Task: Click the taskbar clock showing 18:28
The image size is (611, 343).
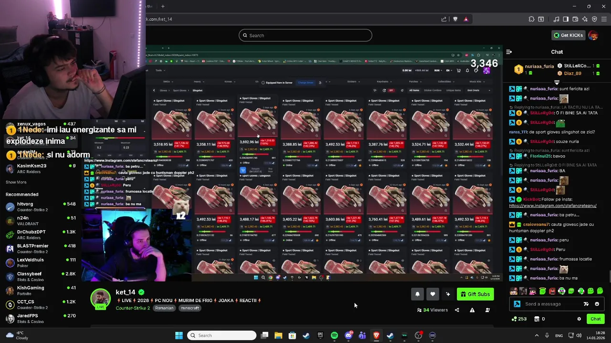Action: pyautogui.click(x=596, y=335)
